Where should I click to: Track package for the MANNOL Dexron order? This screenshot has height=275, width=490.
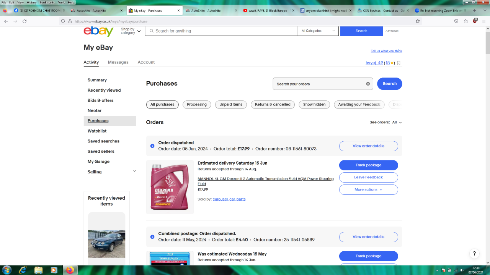point(368,165)
